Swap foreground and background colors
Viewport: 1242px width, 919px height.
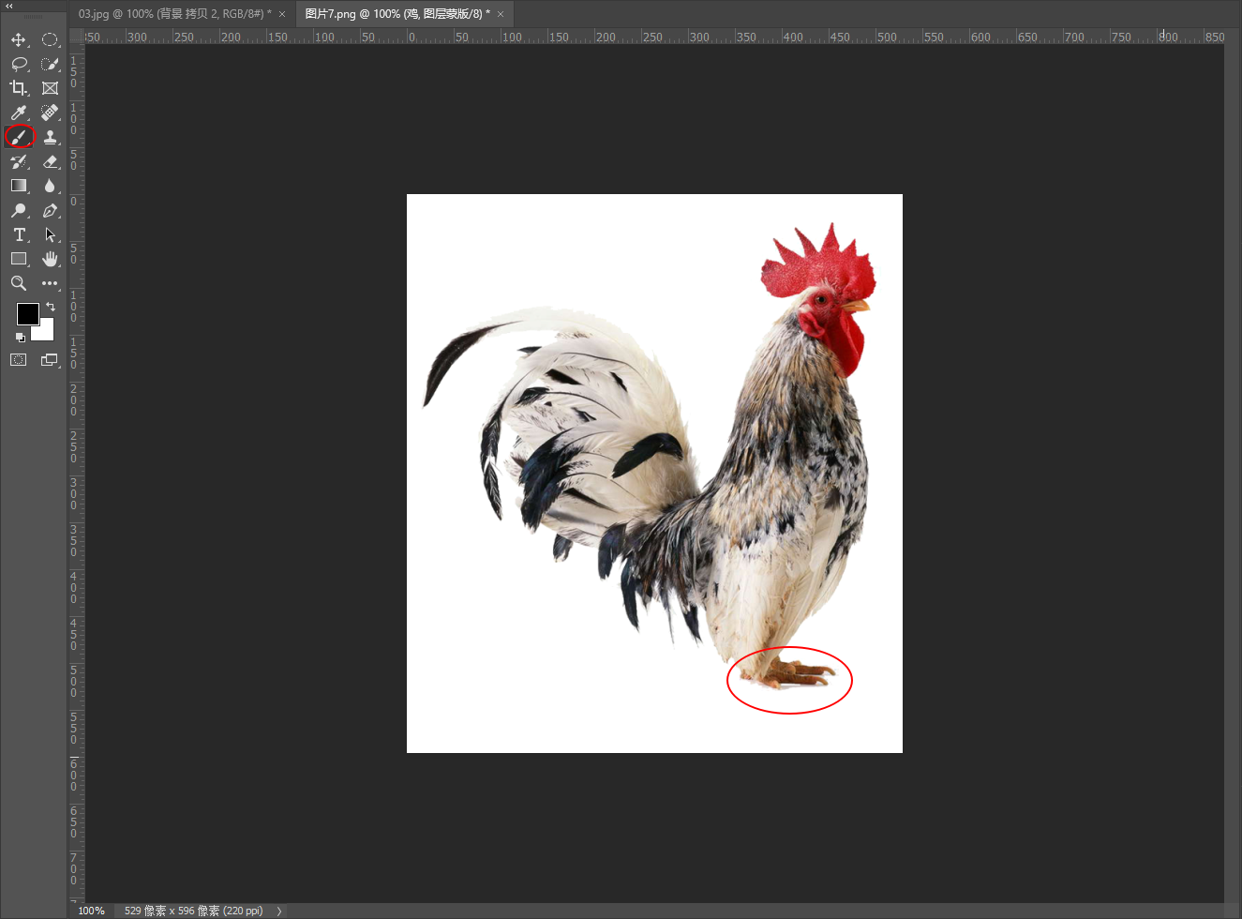click(51, 307)
